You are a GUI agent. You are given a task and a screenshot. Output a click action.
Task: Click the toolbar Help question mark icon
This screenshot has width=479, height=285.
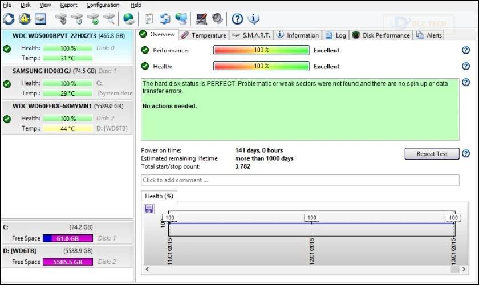[237, 19]
